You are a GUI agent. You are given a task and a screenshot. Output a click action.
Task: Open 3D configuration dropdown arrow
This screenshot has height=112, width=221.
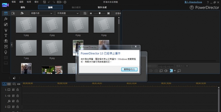coord(175,71)
